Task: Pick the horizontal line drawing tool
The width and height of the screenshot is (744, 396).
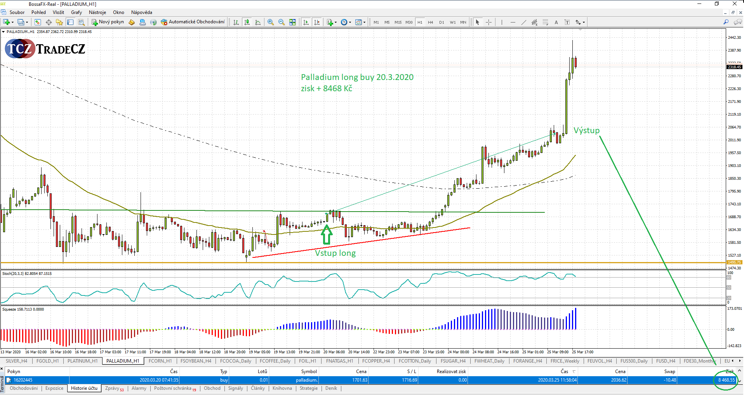Action: click(513, 22)
